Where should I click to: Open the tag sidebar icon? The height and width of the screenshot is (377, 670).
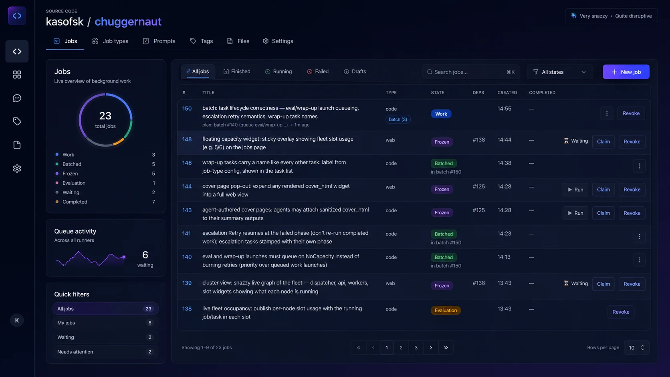point(17,121)
